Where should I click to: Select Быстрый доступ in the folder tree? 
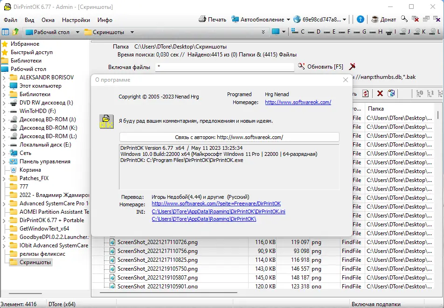pyautogui.click(x=31, y=52)
